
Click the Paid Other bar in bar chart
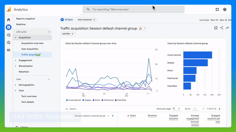click(187, 86)
